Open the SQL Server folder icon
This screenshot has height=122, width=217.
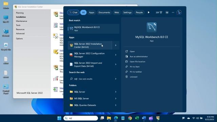tap(71, 92)
